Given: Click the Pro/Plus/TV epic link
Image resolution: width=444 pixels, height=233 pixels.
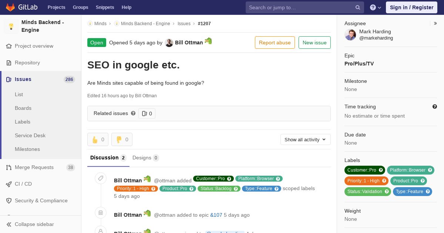Looking at the screenshot, I should pos(359,64).
